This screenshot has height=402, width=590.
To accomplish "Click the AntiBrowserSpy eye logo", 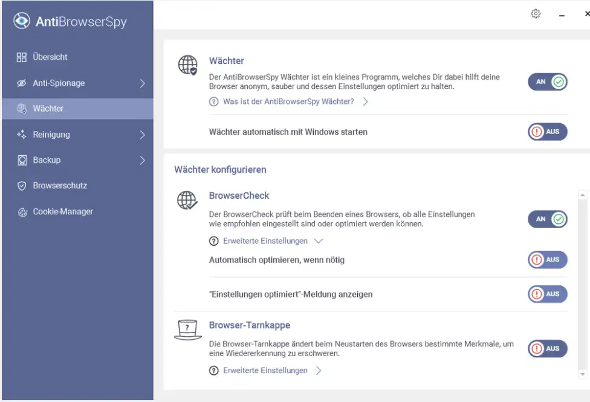I will [22, 21].
